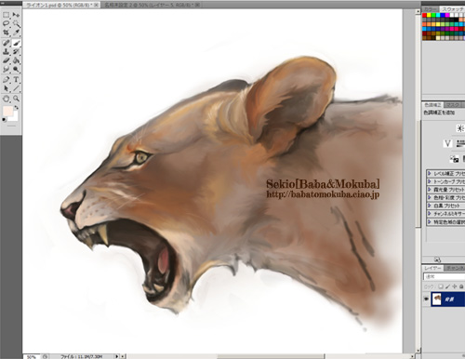Expand トーンカーブ プリセット list
Viewport: 465px width, 359px height.
(430, 181)
